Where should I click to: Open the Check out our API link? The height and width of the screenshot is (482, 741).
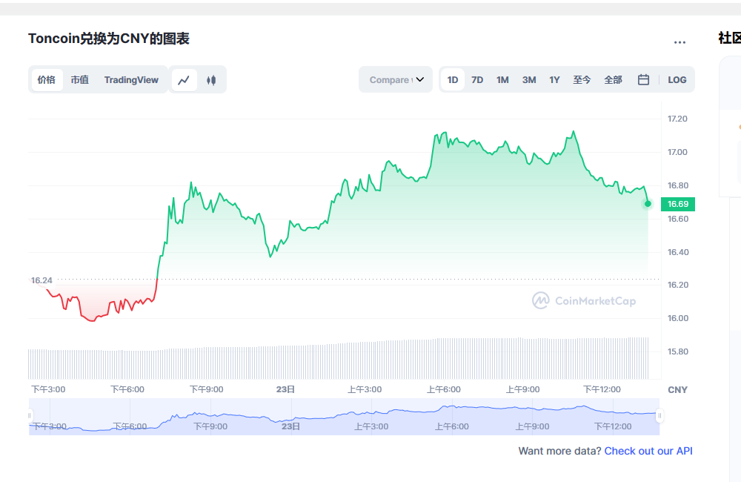[x=648, y=451]
